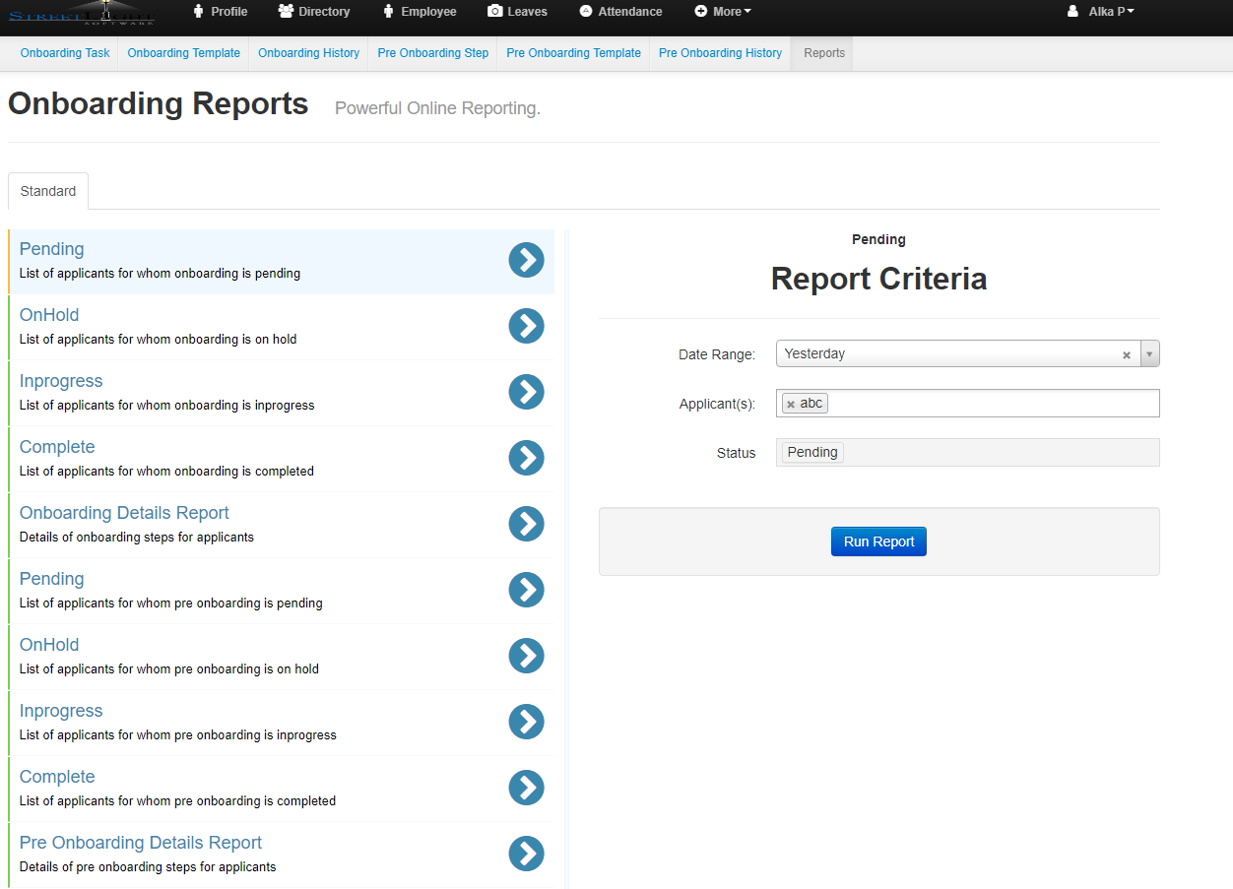Open the Pre Onboarding History tab

pos(720,53)
